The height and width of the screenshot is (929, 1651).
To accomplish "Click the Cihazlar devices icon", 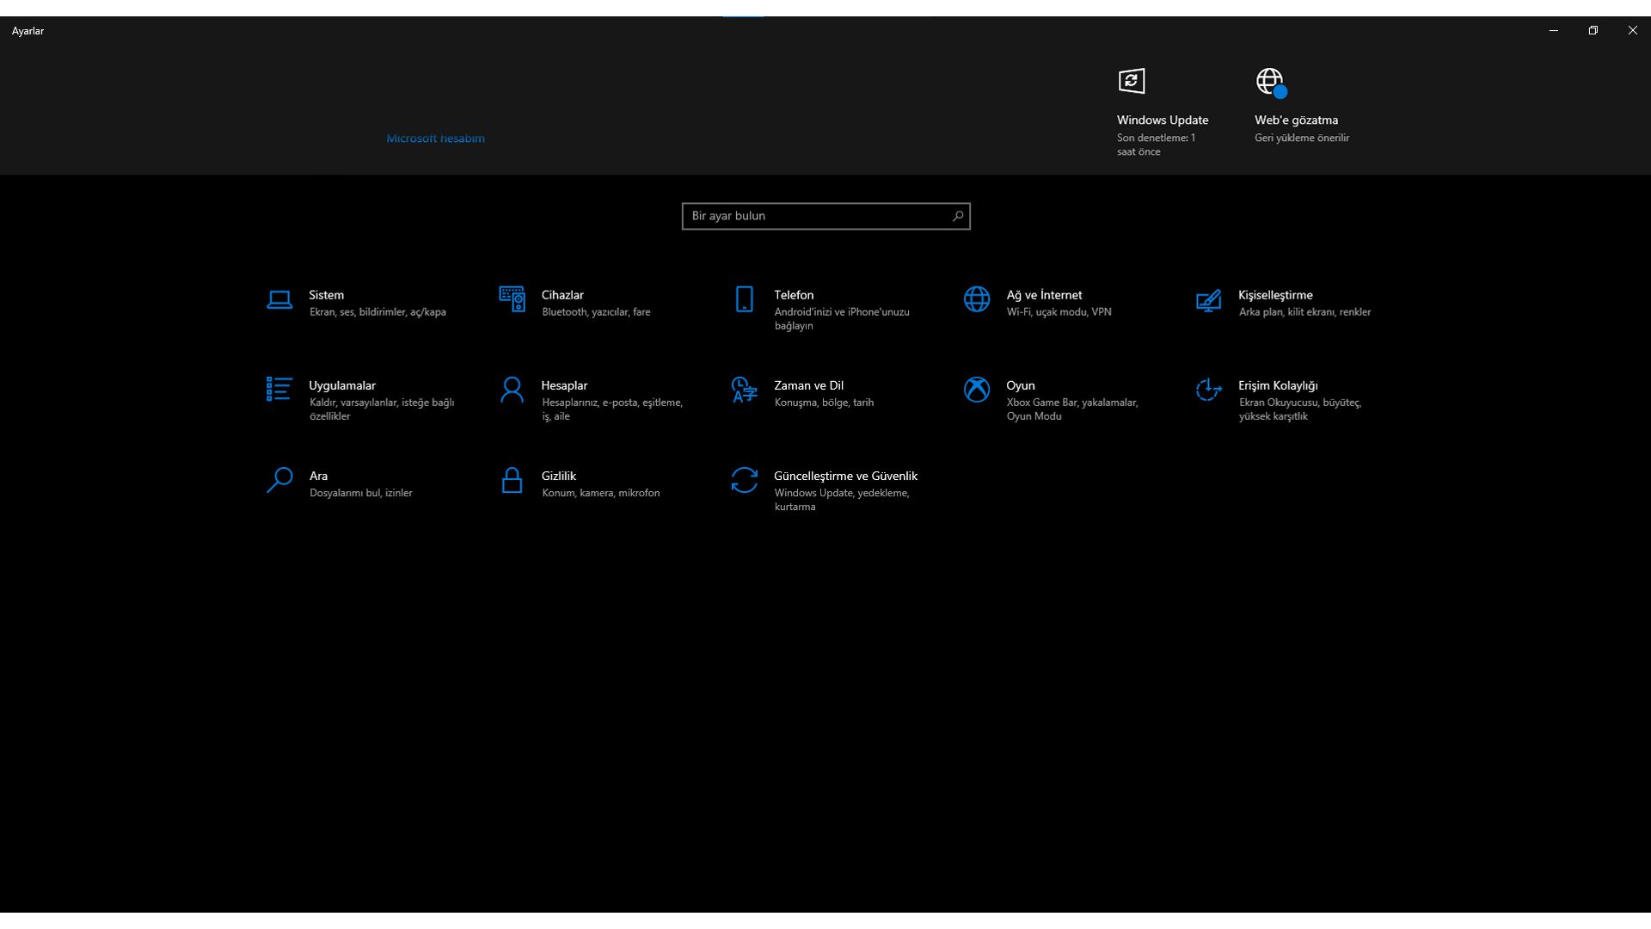I will pyautogui.click(x=512, y=299).
